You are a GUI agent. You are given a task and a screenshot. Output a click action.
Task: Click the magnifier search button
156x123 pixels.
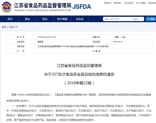click(x=151, y=19)
